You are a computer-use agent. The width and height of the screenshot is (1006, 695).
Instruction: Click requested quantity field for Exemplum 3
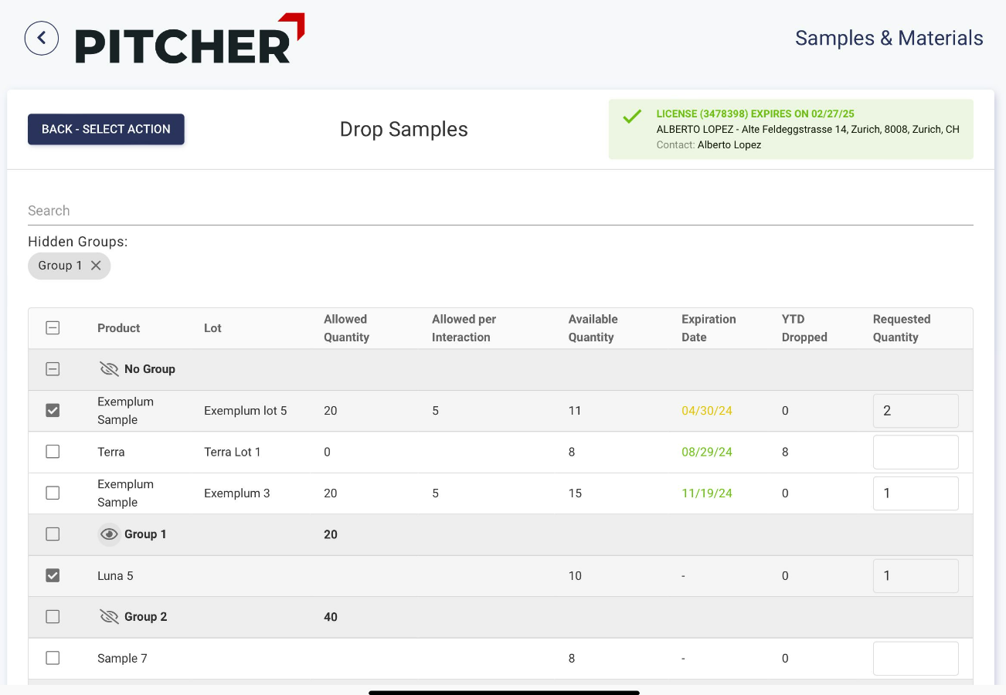coord(916,493)
